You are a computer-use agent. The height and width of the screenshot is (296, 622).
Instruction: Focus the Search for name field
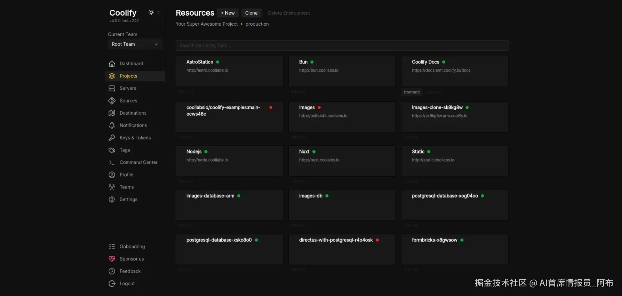point(342,45)
